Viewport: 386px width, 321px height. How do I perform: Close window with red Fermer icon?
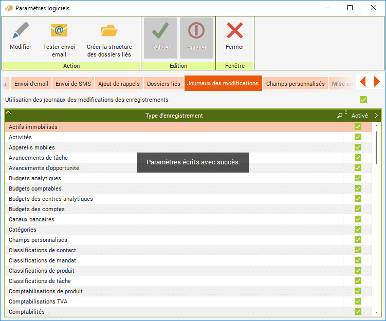click(235, 31)
